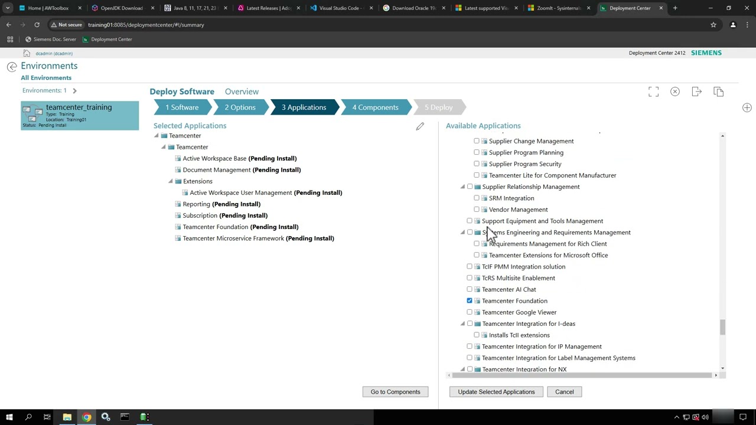756x425 pixels.
Task: Collapse Supplier Relationship Management node
Action: pyautogui.click(x=462, y=187)
